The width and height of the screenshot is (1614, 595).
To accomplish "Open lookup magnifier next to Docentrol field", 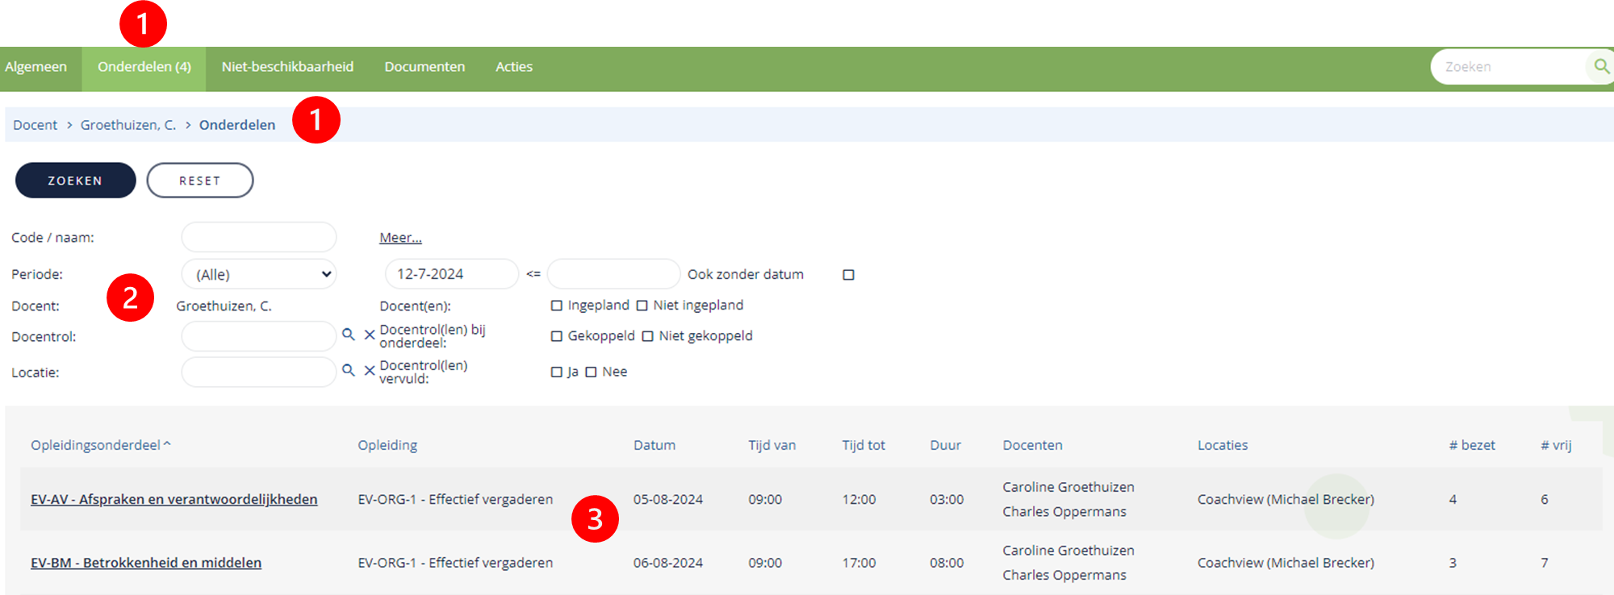I will [348, 334].
